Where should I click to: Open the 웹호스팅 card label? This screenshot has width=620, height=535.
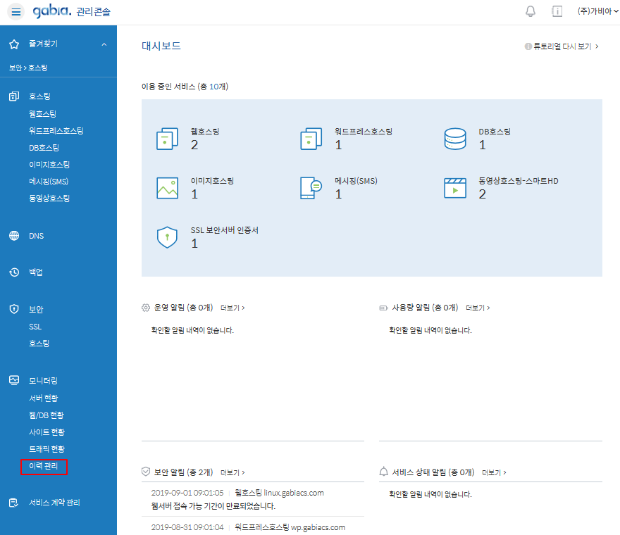205,132
